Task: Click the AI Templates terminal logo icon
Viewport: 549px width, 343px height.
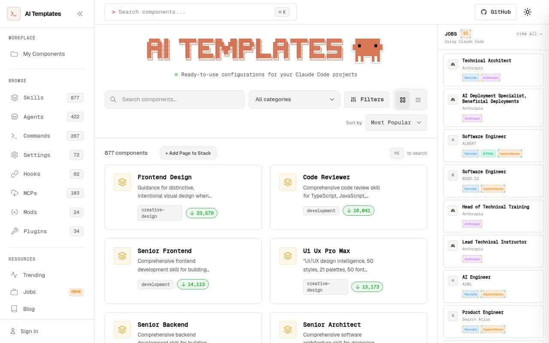Action: tap(14, 14)
